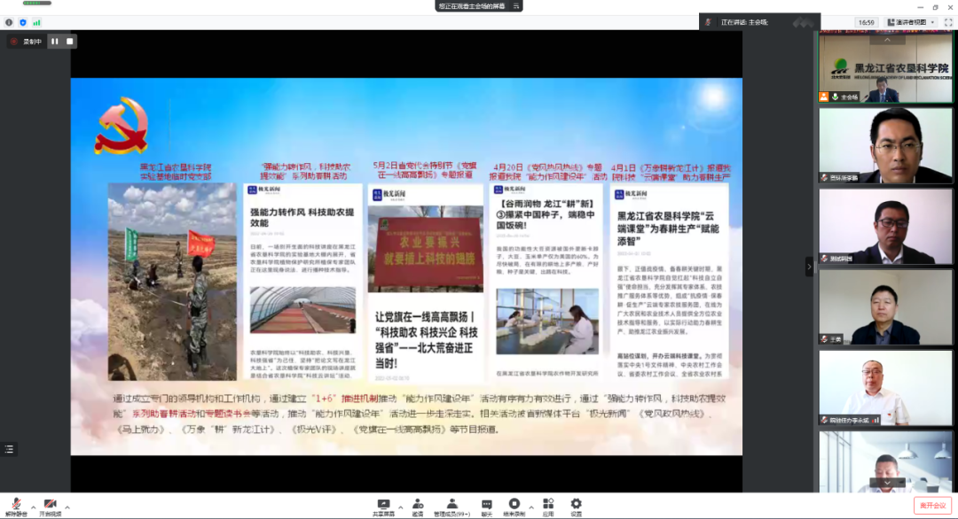This screenshot has height=519, width=958.
Task: Pause the recording in progress
Action: (x=54, y=41)
